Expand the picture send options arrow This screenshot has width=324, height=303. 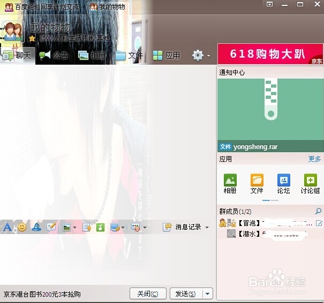(x=75, y=228)
